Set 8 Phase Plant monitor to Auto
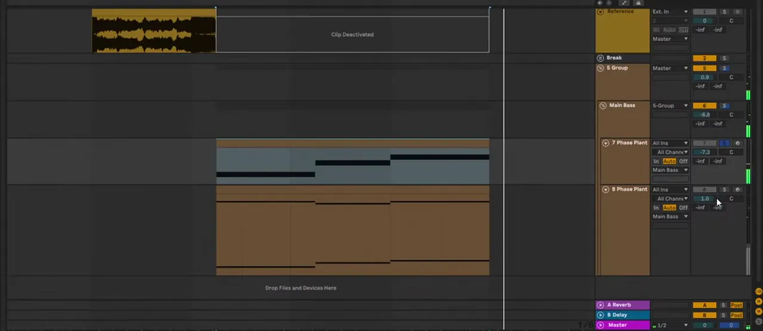Image resolution: width=763 pixels, height=331 pixels. pyautogui.click(x=669, y=208)
